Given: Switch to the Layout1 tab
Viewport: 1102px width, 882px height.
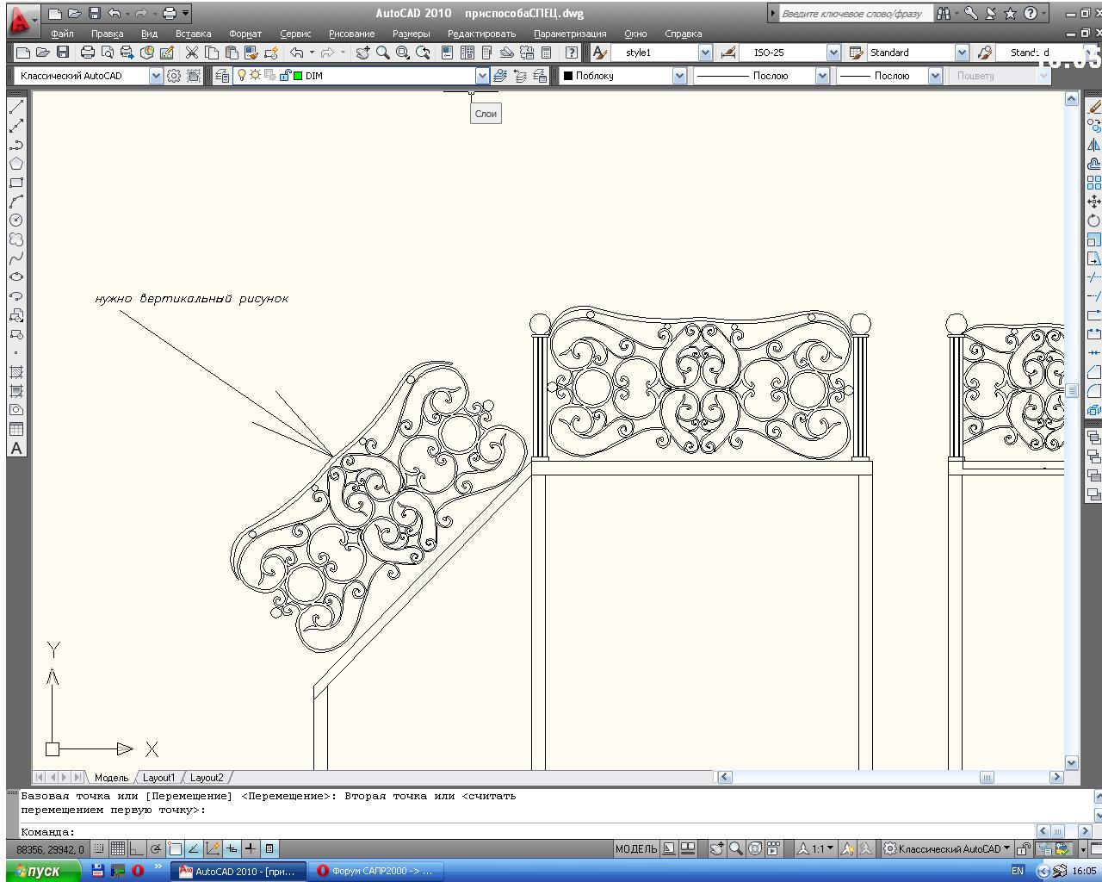Looking at the screenshot, I should (158, 778).
